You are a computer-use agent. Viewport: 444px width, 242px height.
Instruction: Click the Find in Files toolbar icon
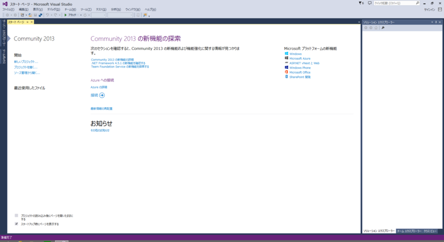(145, 15)
